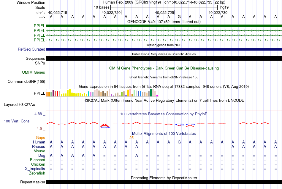Click the '10 bases' scale text
The width and height of the screenshot is (282, 189).
point(102,7)
